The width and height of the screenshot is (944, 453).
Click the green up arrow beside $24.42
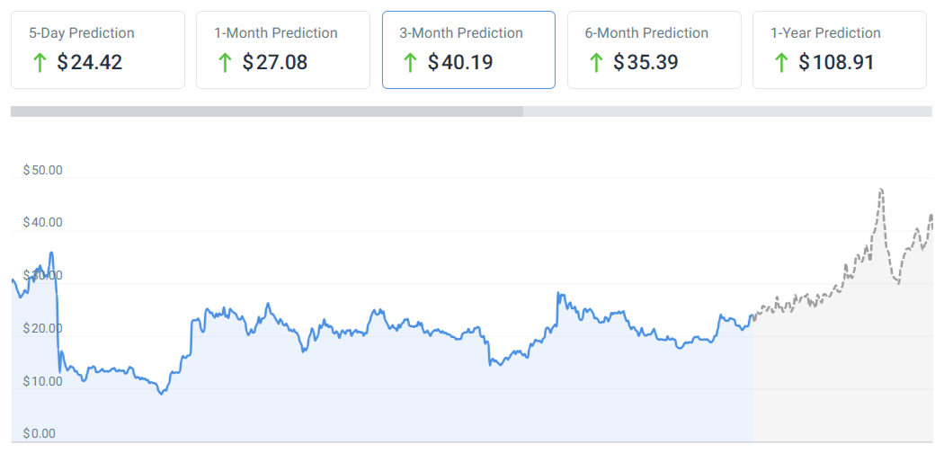(40, 63)
